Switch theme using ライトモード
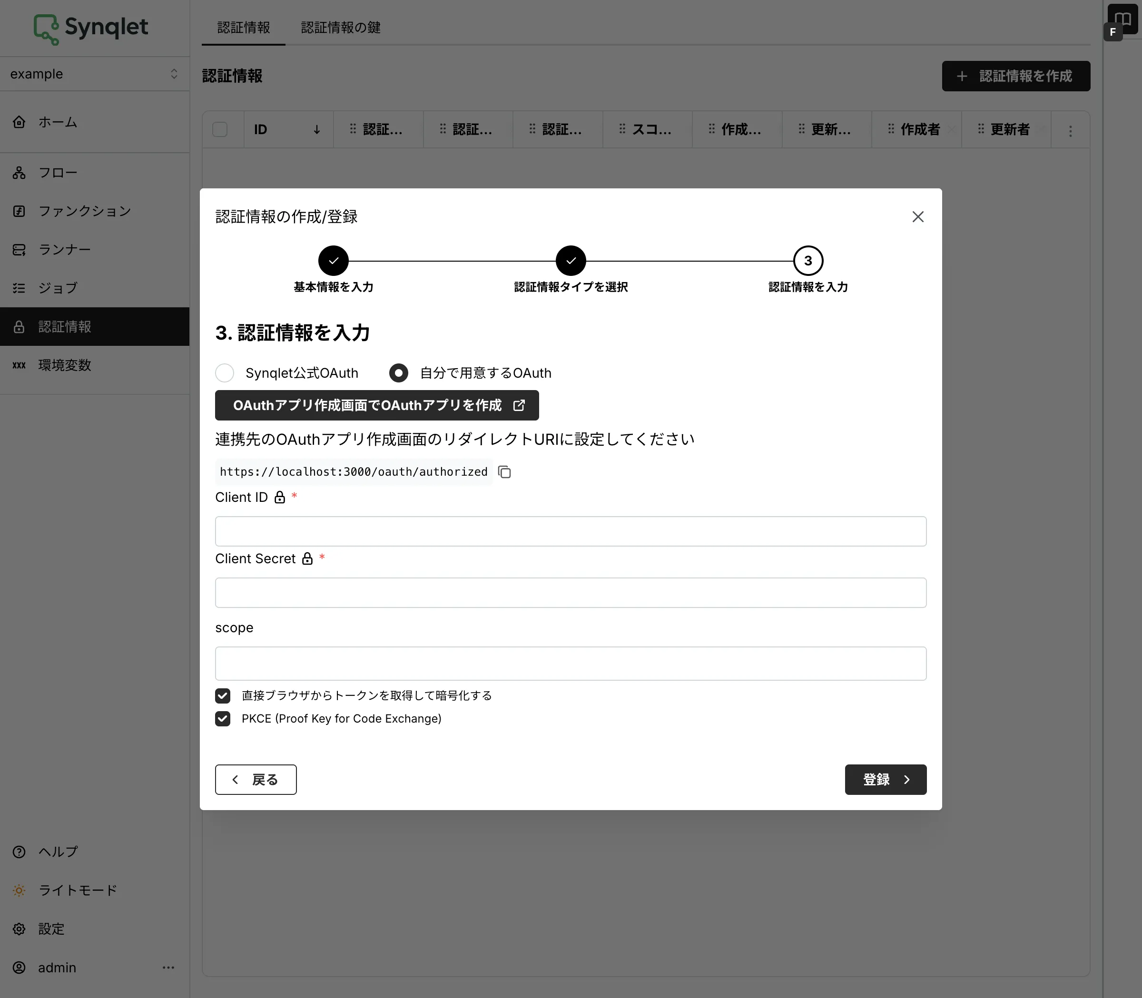This screenshot has width=1142, height=998. tap(95, 890)
